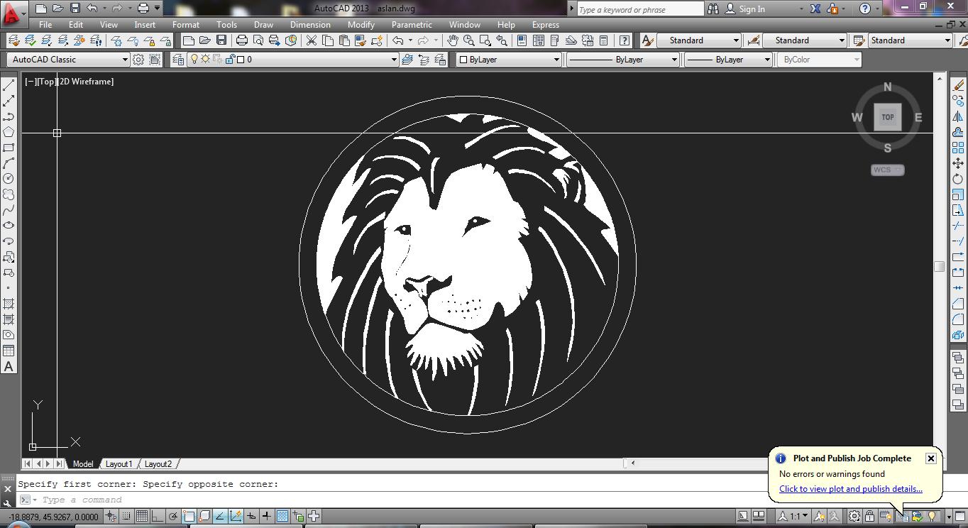This screenshot has width=968, height=528.
Task: Select the Circle draw tool
Action: click(x=9, y=179)
